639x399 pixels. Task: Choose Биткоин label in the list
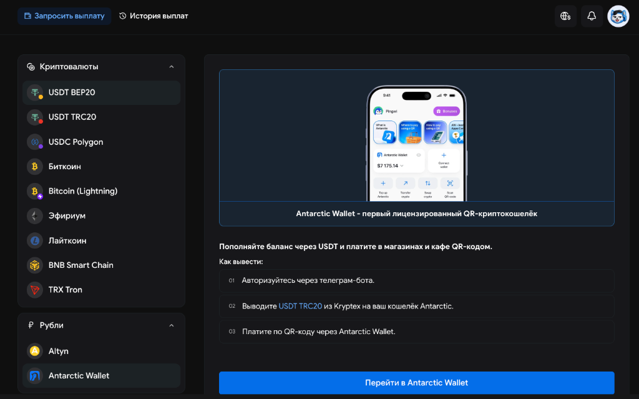[x=64, y=167]
